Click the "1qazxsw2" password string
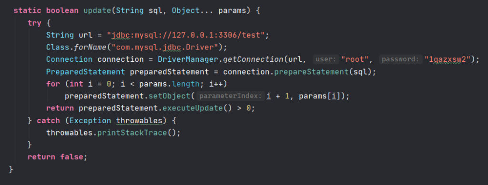 tap(447, 59)
